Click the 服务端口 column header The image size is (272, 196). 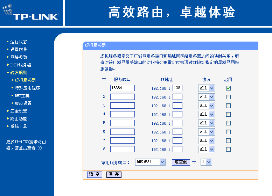pos(122,80)
